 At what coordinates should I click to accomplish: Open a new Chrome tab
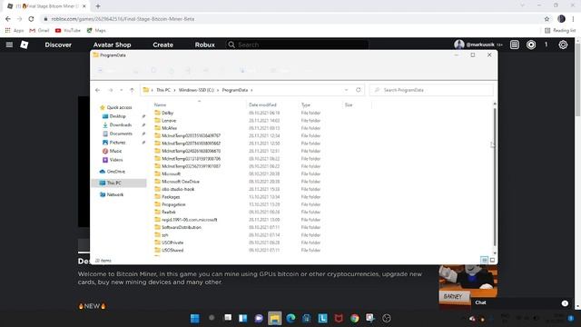pyautogui.click(x=98, y=6)
